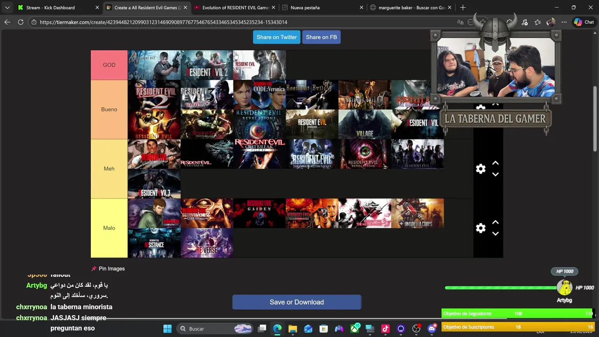599x337 pixels.
Task: Open Outlook from the taskbar
Action: (x=308, y=329)
